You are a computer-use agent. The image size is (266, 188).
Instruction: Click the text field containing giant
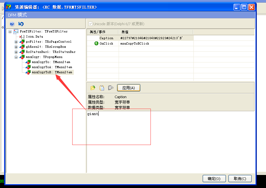[x=111, y=127]
